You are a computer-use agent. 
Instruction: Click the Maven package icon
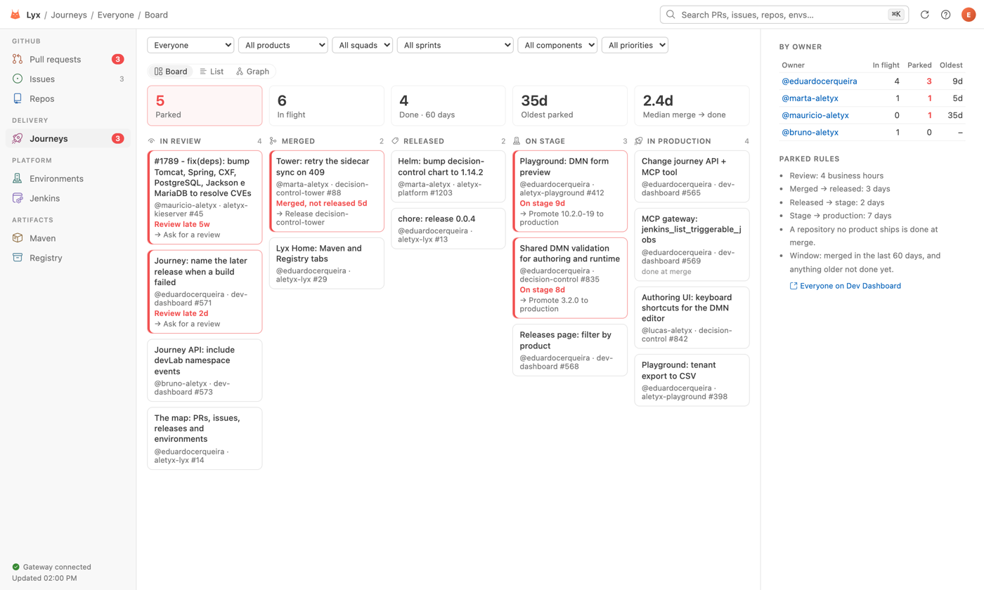click(x=18, y=239)
